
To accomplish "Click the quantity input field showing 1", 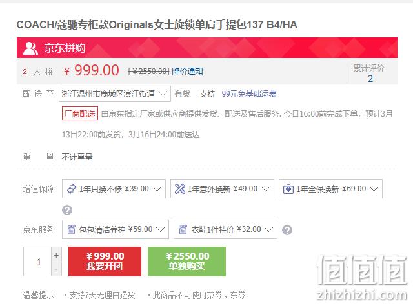I will tap(37, 262).
